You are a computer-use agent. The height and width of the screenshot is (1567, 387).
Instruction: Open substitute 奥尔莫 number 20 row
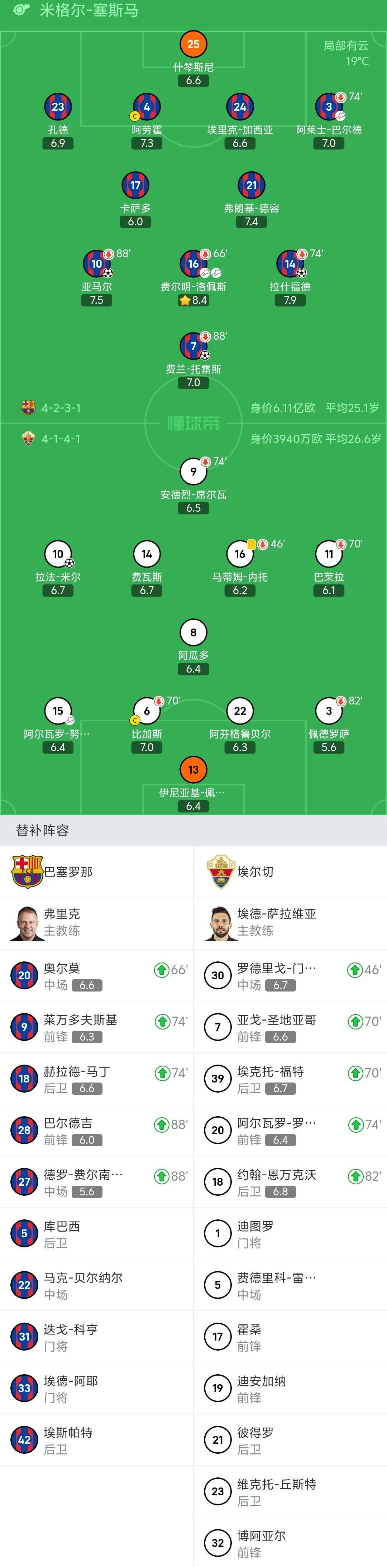(96, 976)
